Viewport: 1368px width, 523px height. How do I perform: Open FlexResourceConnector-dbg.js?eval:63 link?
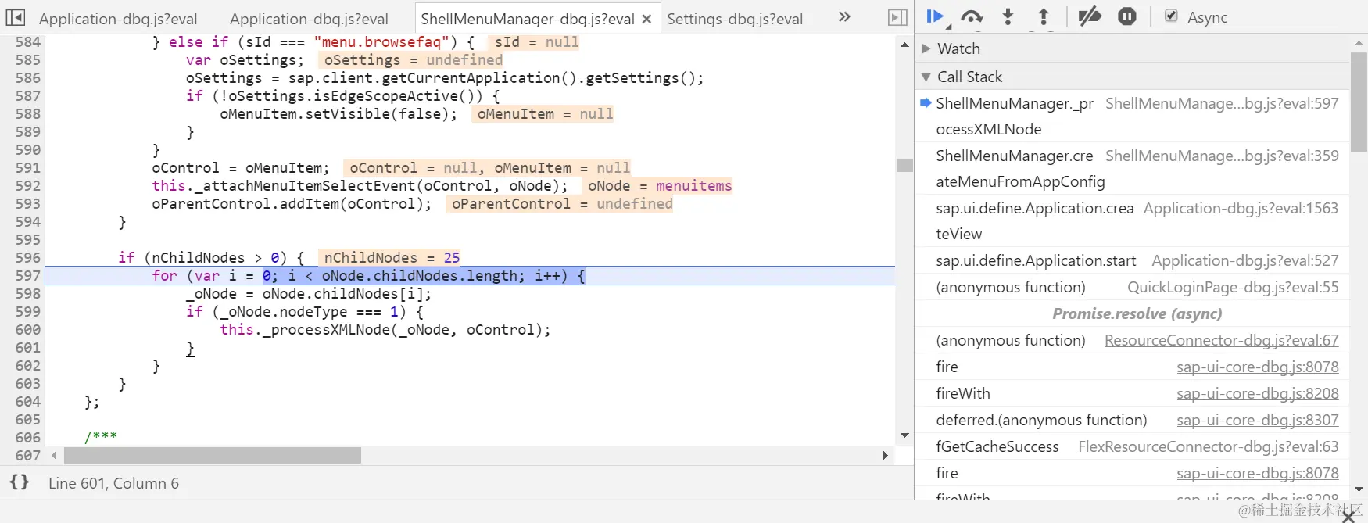1208,446
